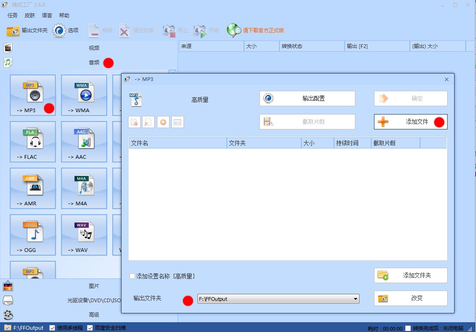The height and width of the screenshot is (332, 476).
Task: Select the -> WMA conversion icon
Action: coord(84,95)
